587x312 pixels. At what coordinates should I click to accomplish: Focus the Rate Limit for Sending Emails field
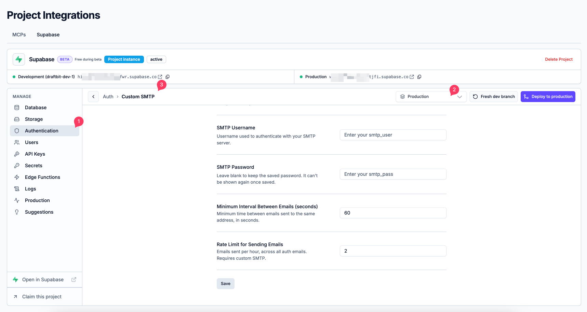coord(393,251)
